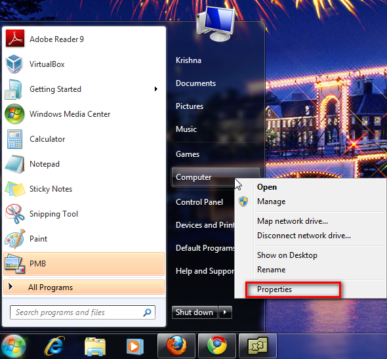Image resolution: width=387 pixels, height=359 pixels.
Task: Launch the Calculator icon
Action: 14,139
